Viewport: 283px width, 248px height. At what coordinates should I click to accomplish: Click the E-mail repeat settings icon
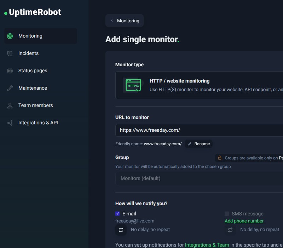121,230
